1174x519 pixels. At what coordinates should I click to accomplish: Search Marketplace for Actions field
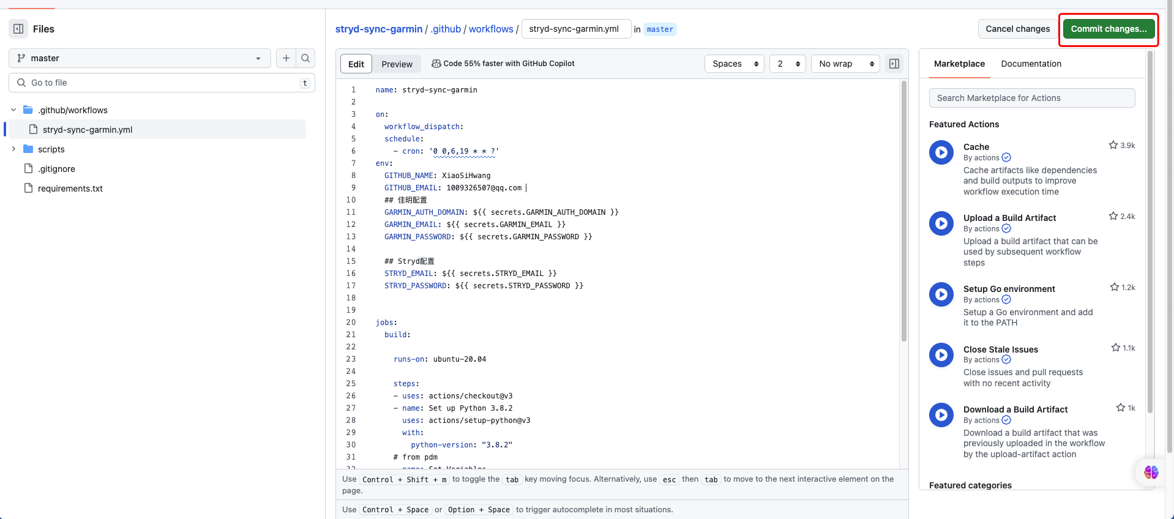(x=1032, y=98)
